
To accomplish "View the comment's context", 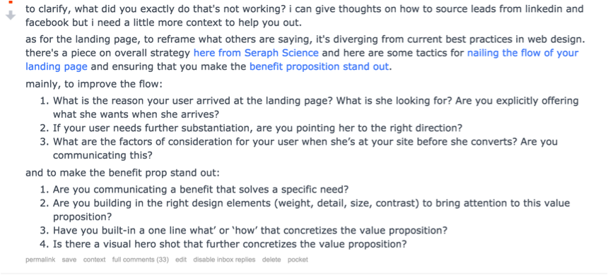I will [x=94, y=260].
